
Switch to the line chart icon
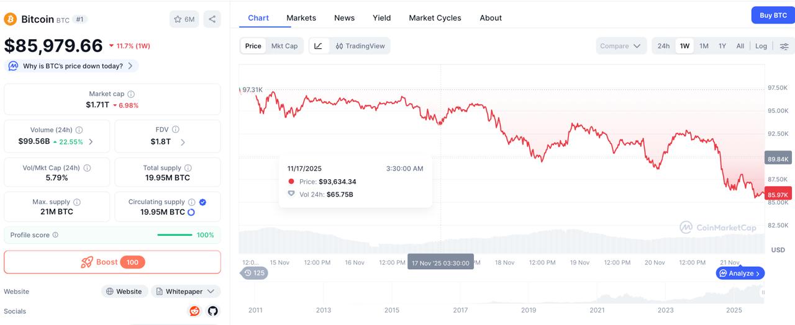[319, 46]
